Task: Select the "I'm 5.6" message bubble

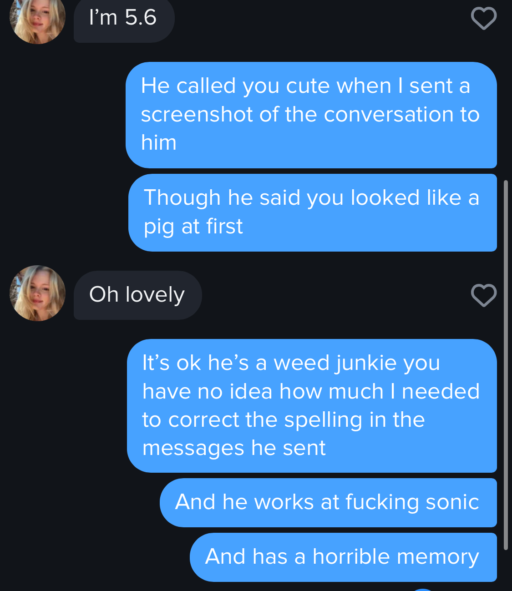Action: [x=124, y=19]
